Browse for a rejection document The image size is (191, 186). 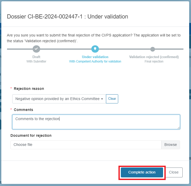coord(171,145)
